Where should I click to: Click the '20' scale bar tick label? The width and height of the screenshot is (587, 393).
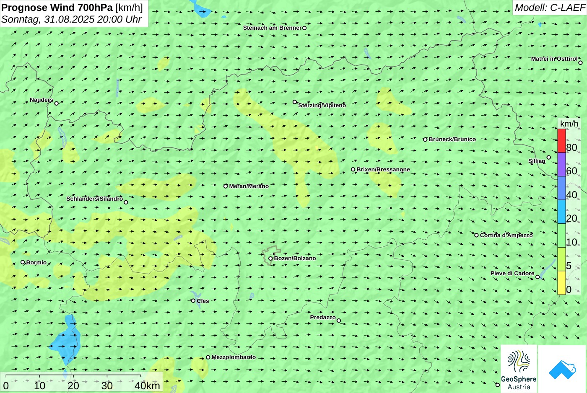(73, 385)
